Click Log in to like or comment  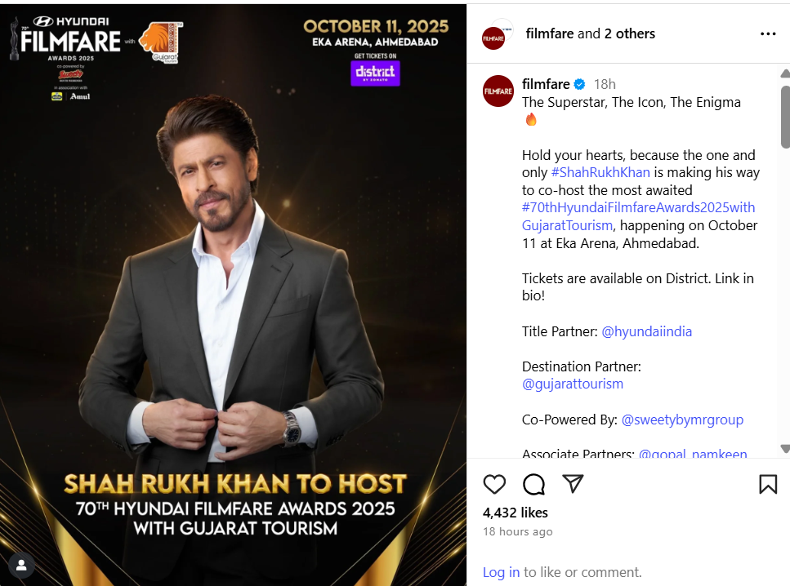[x=501, y=572]
